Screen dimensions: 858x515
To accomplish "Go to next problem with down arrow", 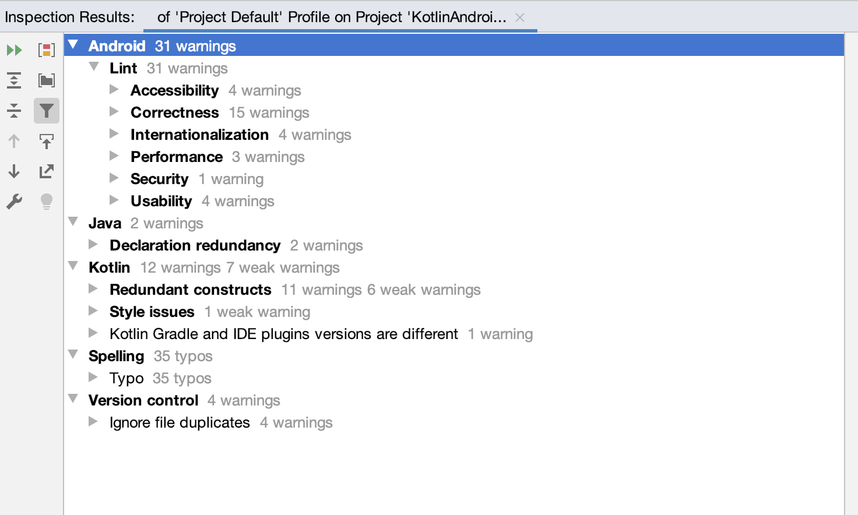I will (15, 171).
